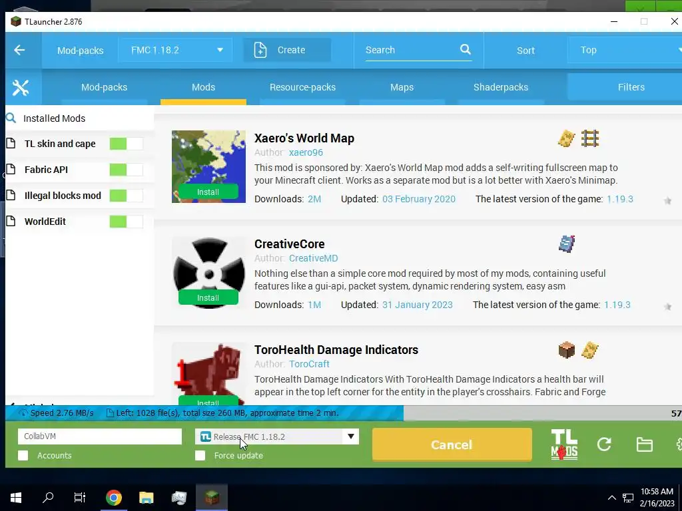Install the CreativeCore mod
The width and height of the screenshot is (682, 511).
pos(208,297)
